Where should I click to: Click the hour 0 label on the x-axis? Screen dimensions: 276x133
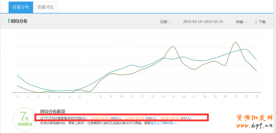point(17,96)
